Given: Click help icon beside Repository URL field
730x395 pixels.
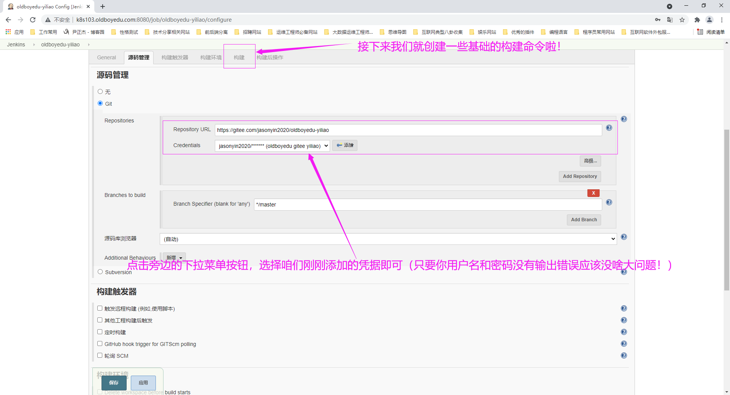Looking at the screenshot, I should click(609, 128).
